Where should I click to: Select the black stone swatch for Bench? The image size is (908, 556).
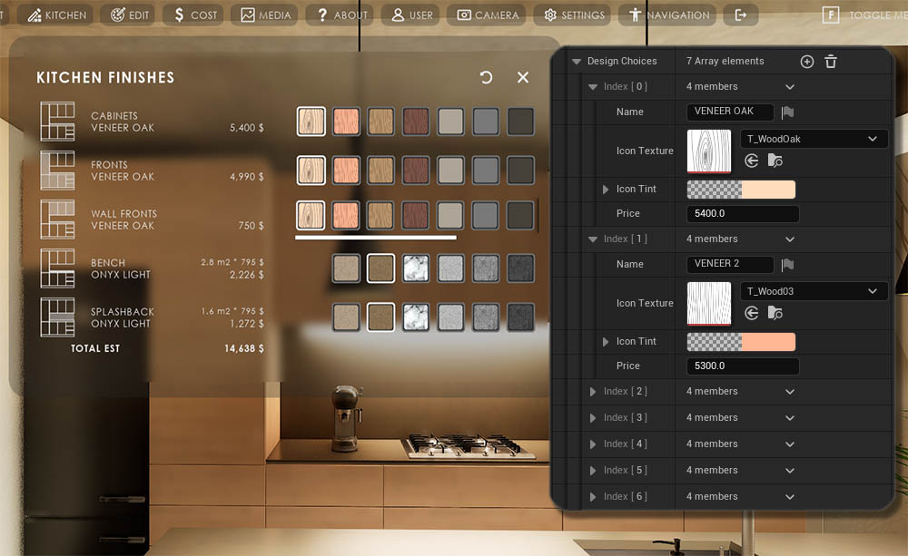tap(520, 268)
